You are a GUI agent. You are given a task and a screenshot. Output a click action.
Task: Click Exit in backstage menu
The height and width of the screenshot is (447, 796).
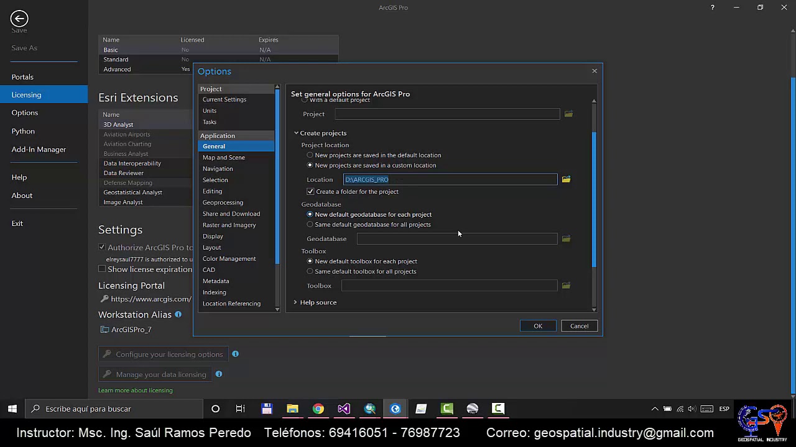pyautogui.click(x=17, y=223)
